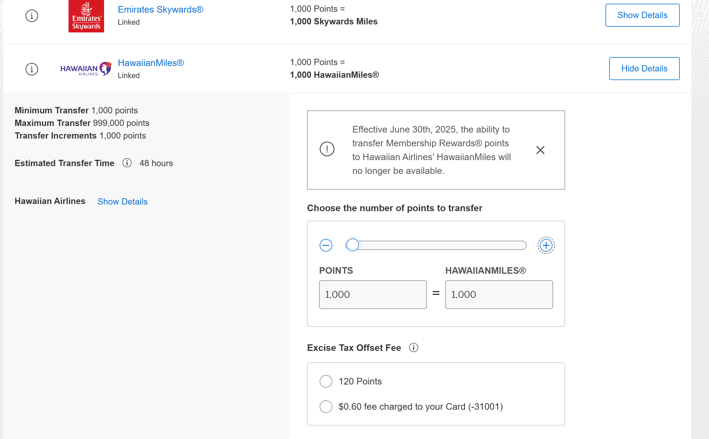The width and height of the screenshot is (709, 439).
Task: Dismiss the June 30th notice with X
Action: (540, 150)
